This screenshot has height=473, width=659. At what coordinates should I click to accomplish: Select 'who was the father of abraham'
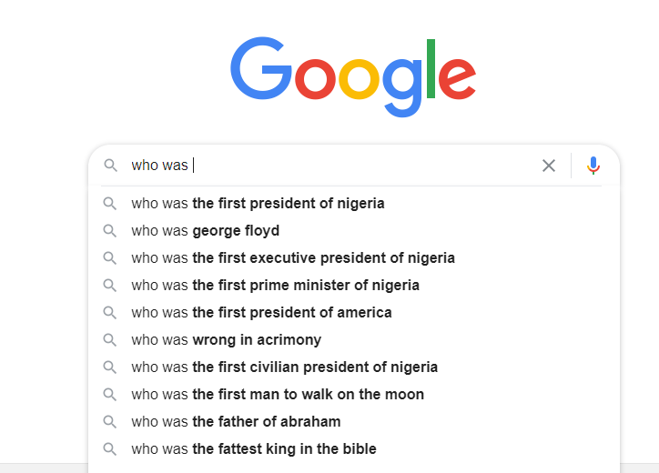236,422
